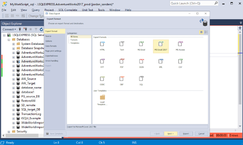The height and width of the screenshot is (145, 243).
Task: Collapse the Databases tree node
Action: (9, 40)
